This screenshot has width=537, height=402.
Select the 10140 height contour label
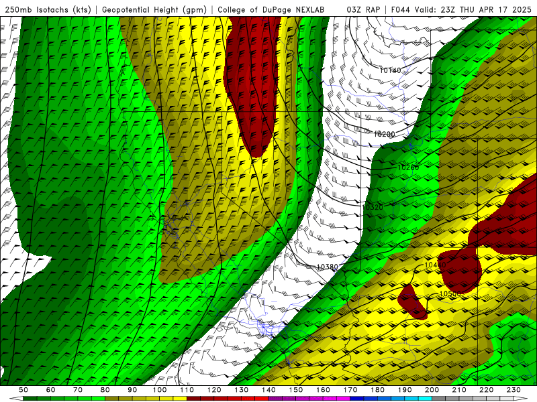tap(390, 70)
